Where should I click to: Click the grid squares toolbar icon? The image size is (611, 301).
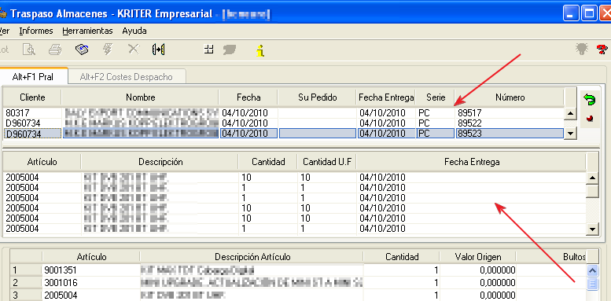[x=209, y=49]
